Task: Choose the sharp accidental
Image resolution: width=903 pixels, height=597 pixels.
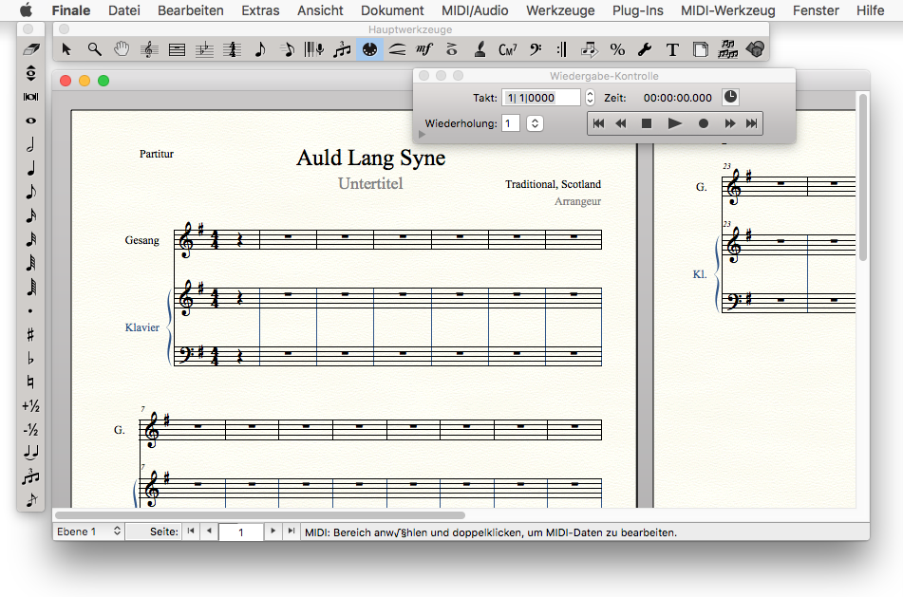Action: click(31, 334)
